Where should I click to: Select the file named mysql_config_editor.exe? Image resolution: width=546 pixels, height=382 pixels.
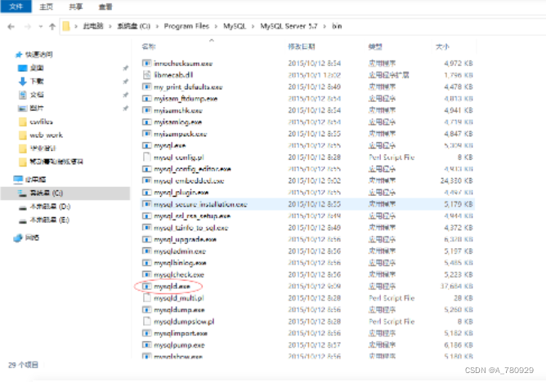(192, 169)
